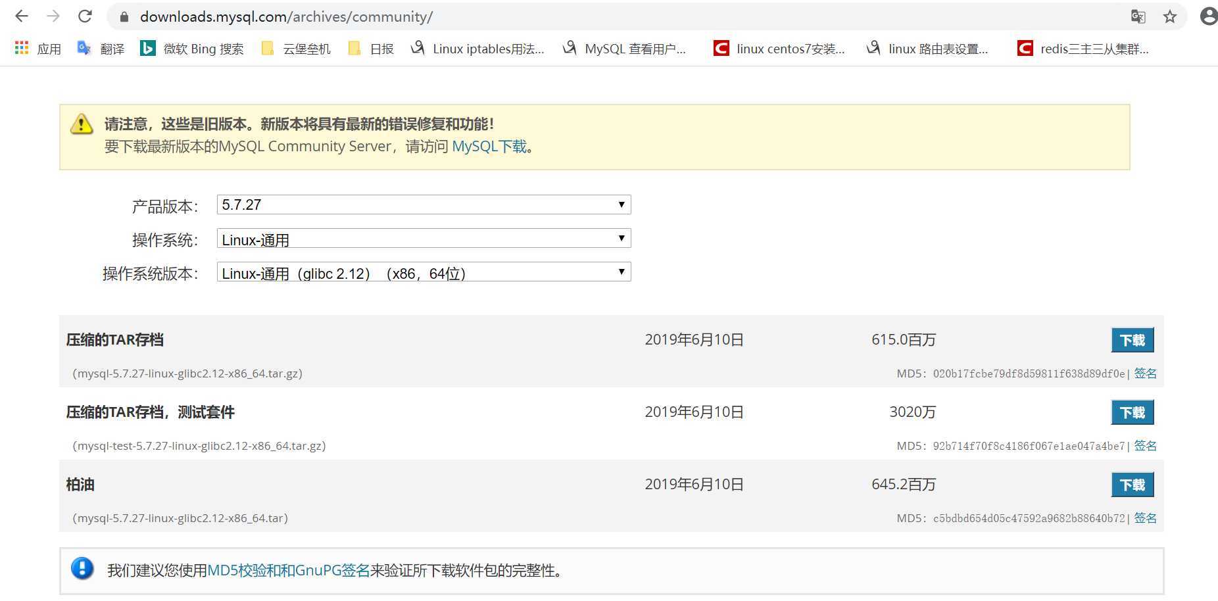Image resolution: width=1218 pixels, height=601 pixels.
Task: Download the 柏油 645.2百万 tar package
Action: coord(1133,485)
